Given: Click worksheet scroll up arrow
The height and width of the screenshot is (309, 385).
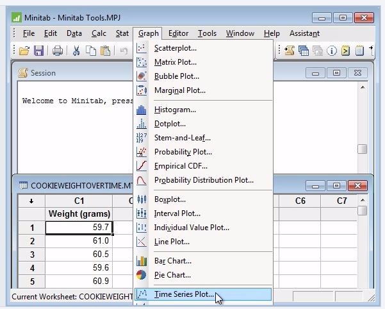Looking at the screenshot, I should (363, 200).
